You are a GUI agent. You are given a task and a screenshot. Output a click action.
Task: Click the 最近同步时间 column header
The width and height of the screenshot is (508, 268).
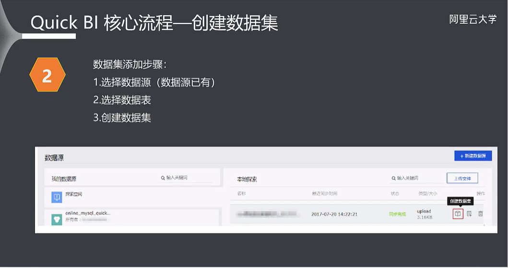point(325,194)
